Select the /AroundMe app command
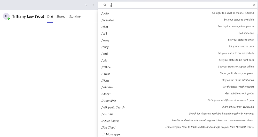258x137 pixels. tap(178, 101)
